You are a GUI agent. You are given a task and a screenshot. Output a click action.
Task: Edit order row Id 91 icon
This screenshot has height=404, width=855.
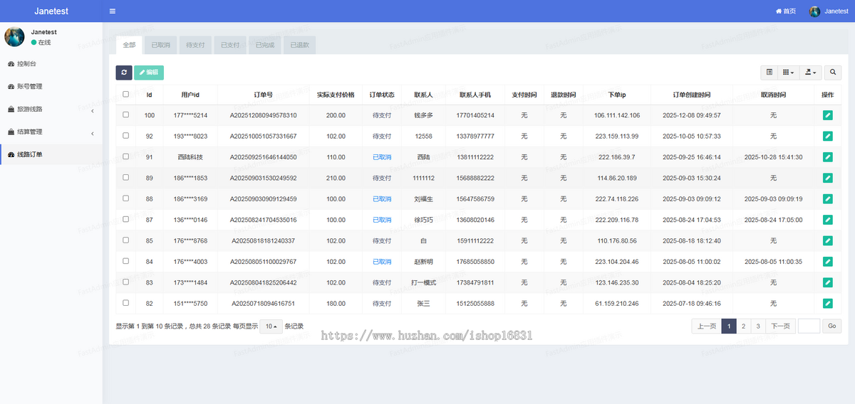click(827, 157)
